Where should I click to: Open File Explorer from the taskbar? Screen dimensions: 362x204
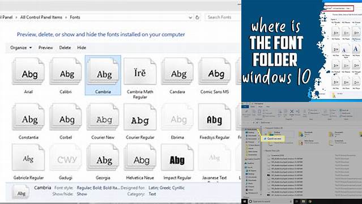[303, 202]
